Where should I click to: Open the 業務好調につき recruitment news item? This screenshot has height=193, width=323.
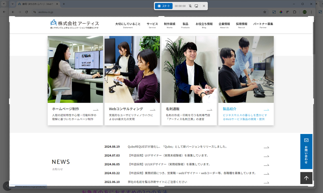pos(192,173)
